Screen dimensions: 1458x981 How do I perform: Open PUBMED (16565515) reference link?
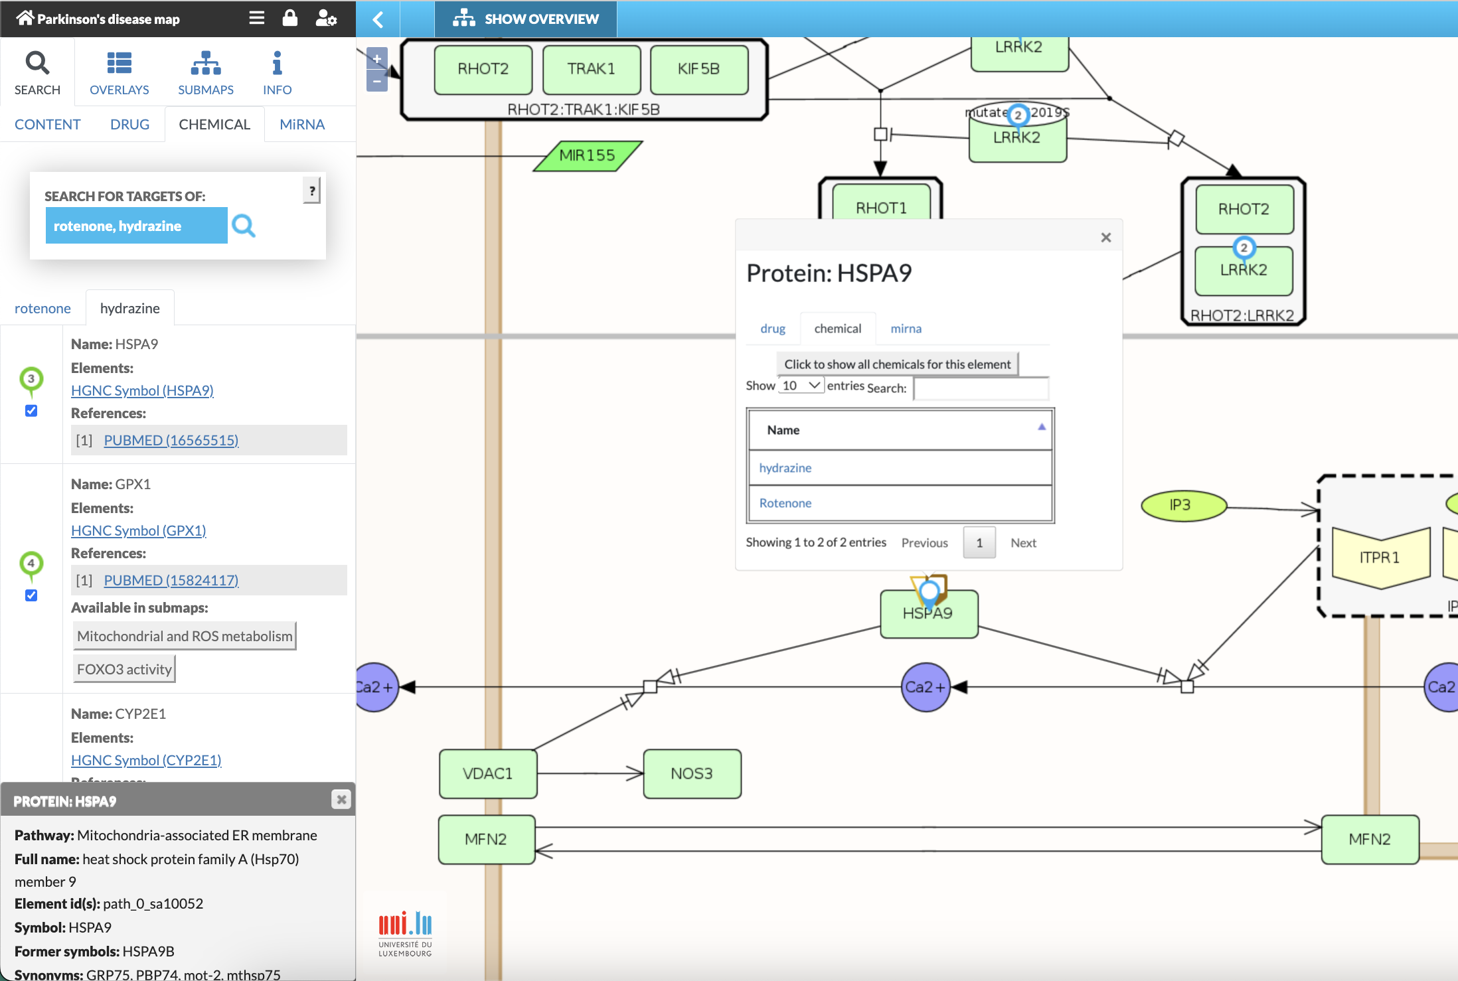[x=171, y=440]
